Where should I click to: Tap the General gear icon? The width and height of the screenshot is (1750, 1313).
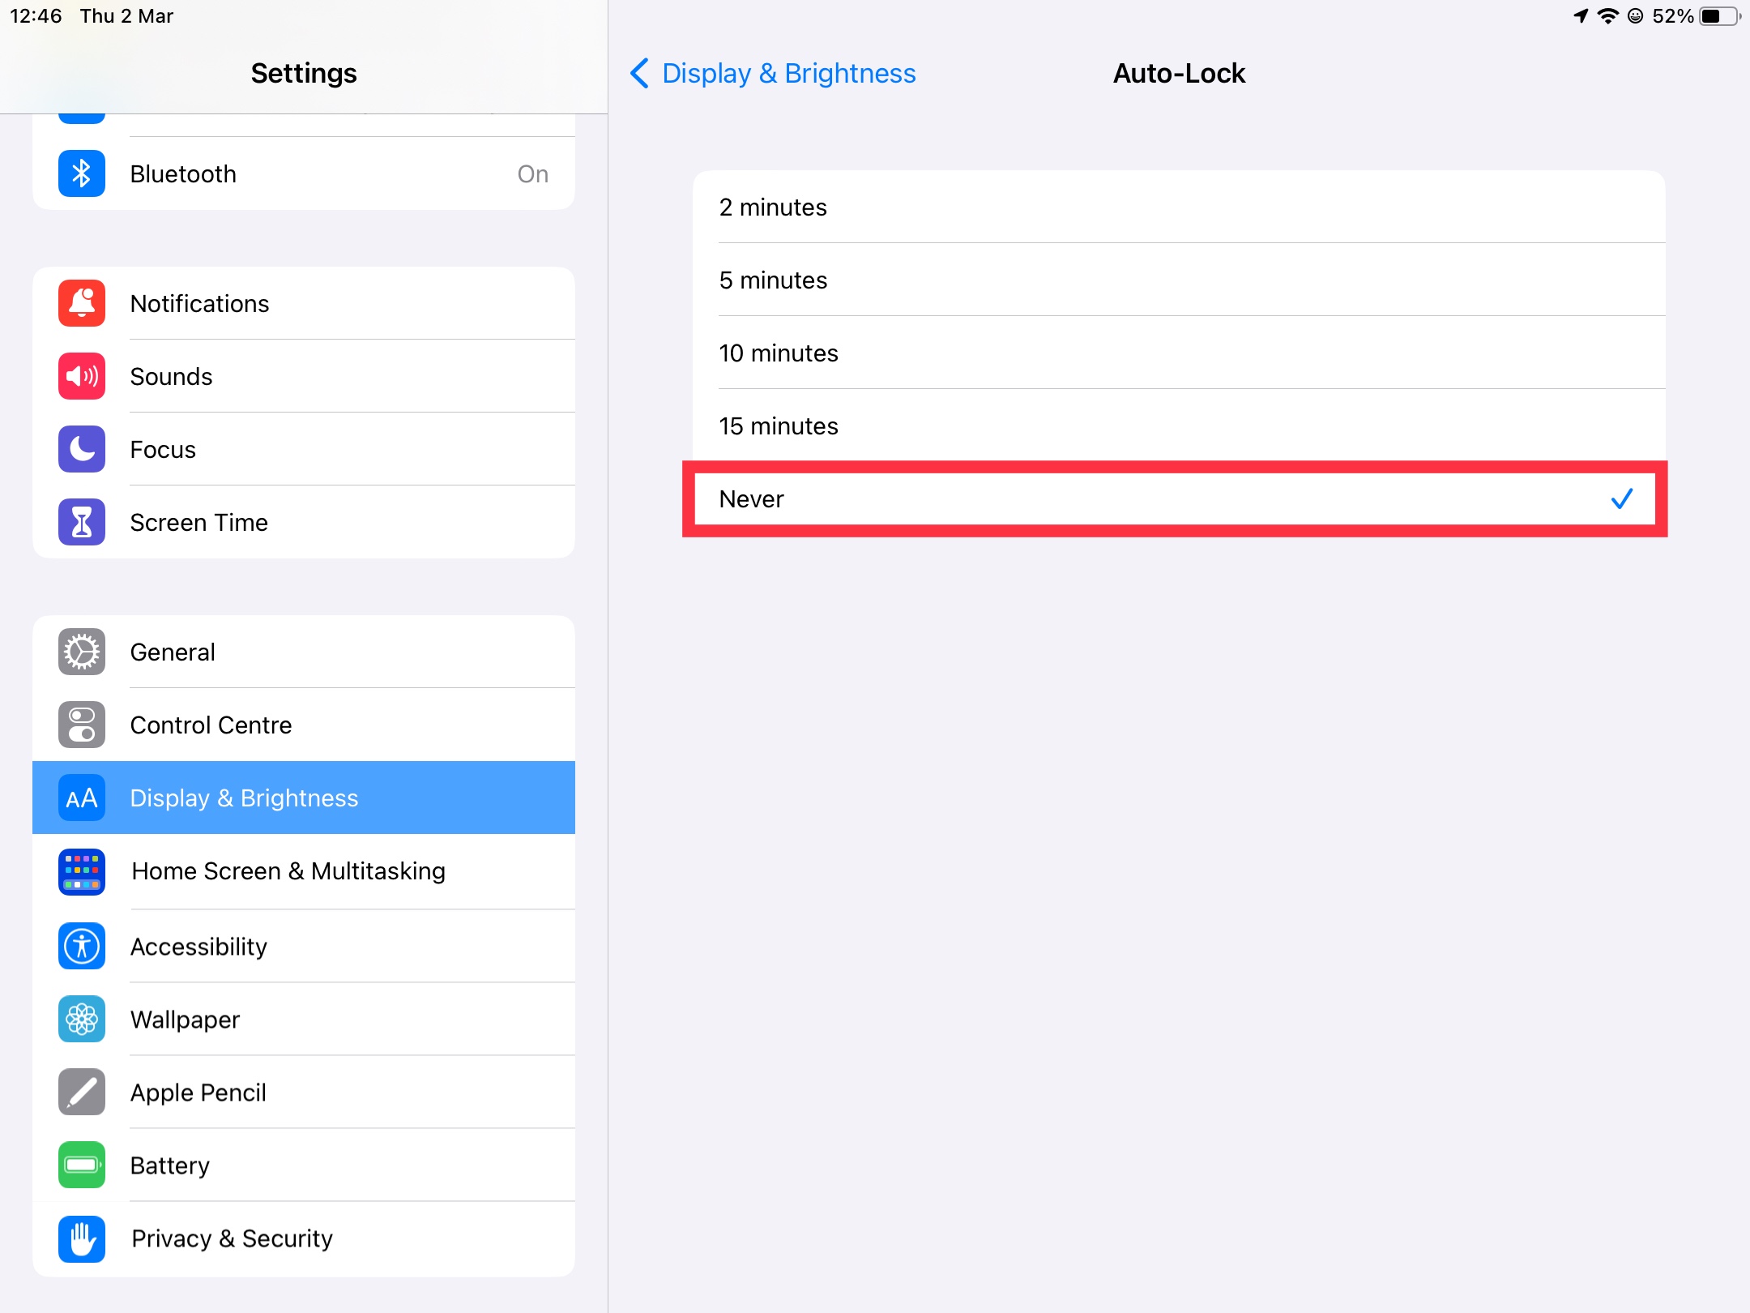82,652
